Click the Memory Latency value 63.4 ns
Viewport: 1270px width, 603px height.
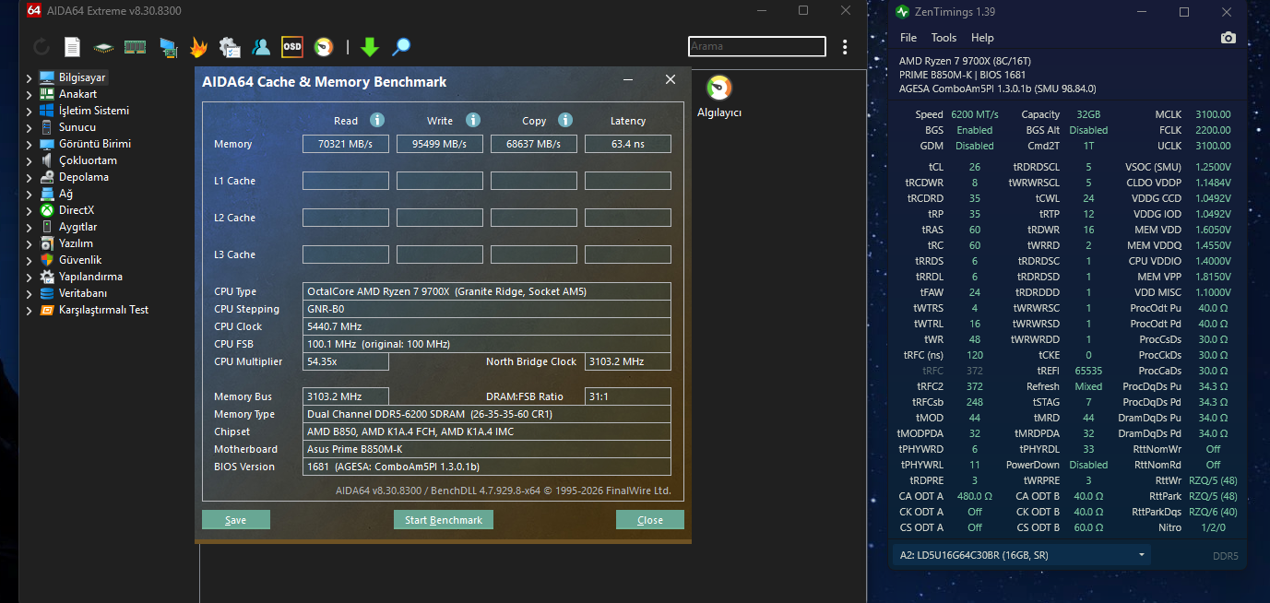628,144
